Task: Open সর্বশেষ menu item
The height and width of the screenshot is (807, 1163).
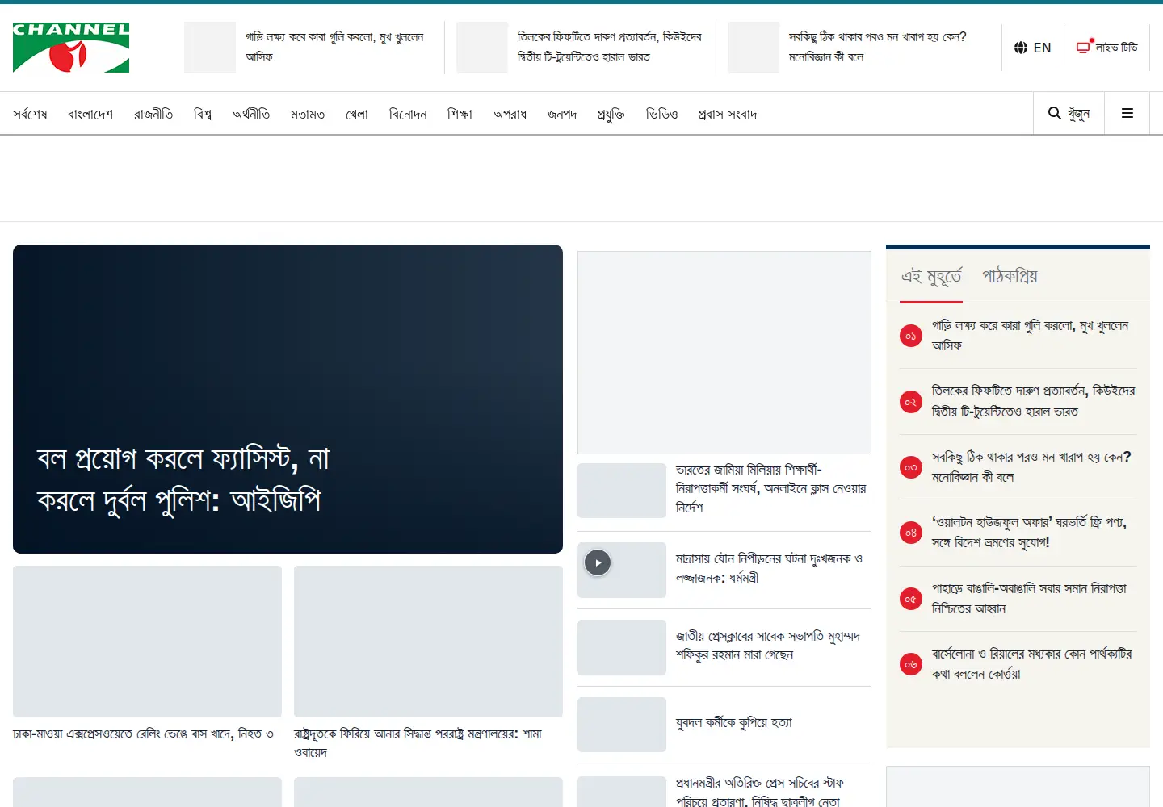Action: [30, 115]
